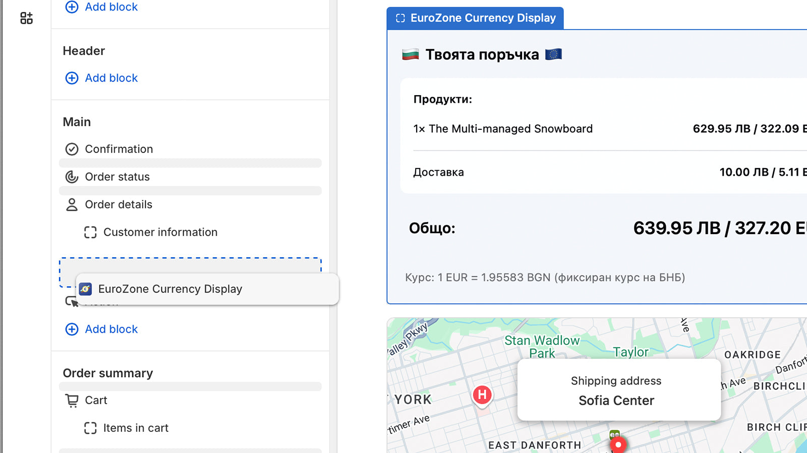The width and height of the screenshot is (807, 453).
Task: Select the Confirmation section item
Action: (x=119, y=149)
